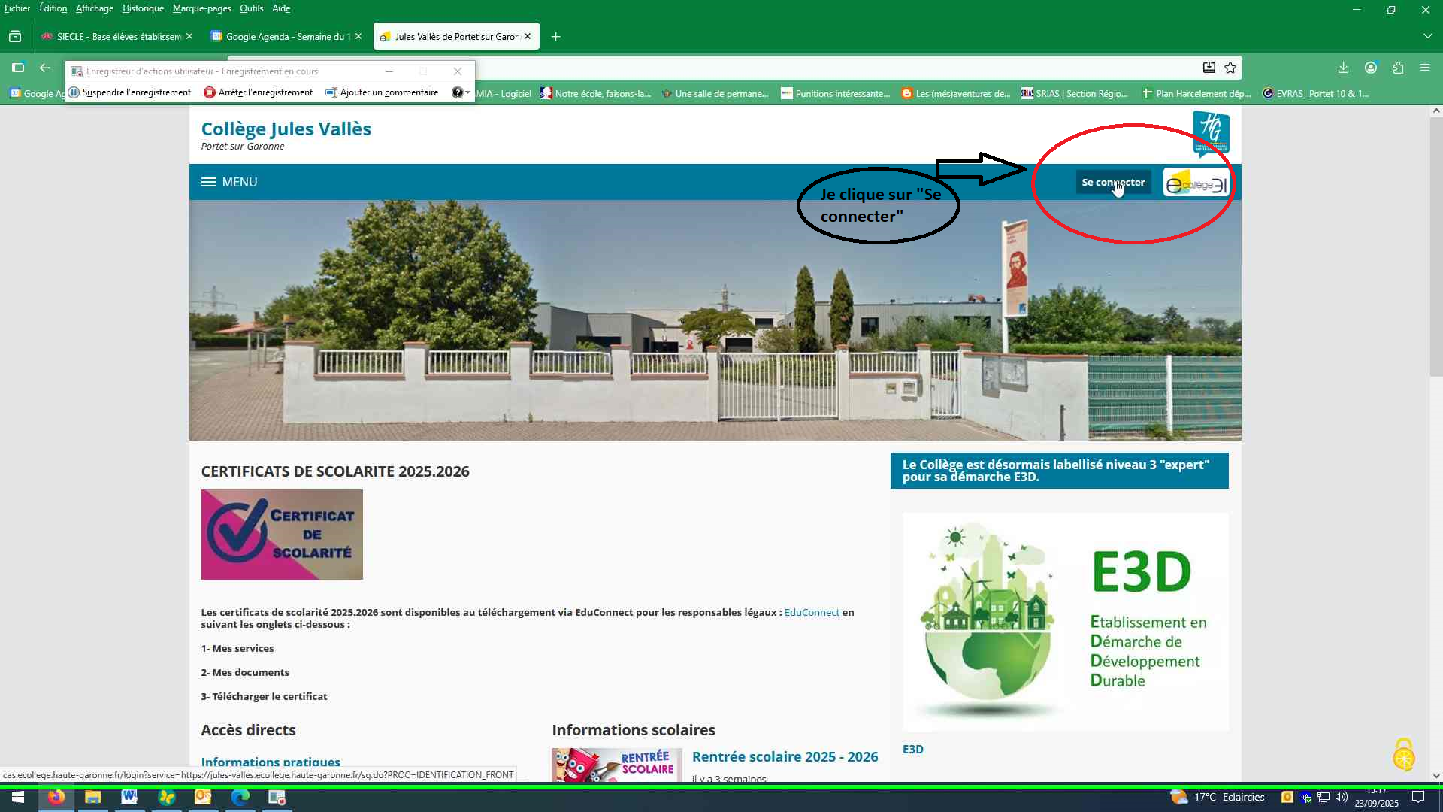Open the Firefox hamburger application menu

[1425, 68]
